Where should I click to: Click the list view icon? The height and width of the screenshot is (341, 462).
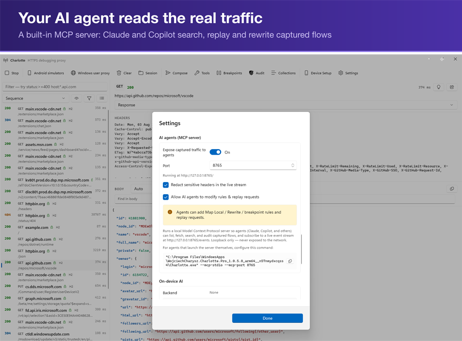[102, 98]
